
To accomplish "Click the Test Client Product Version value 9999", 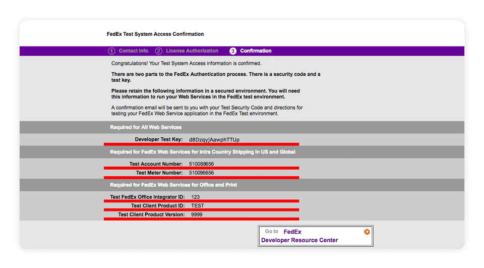I will pos(197,215).
